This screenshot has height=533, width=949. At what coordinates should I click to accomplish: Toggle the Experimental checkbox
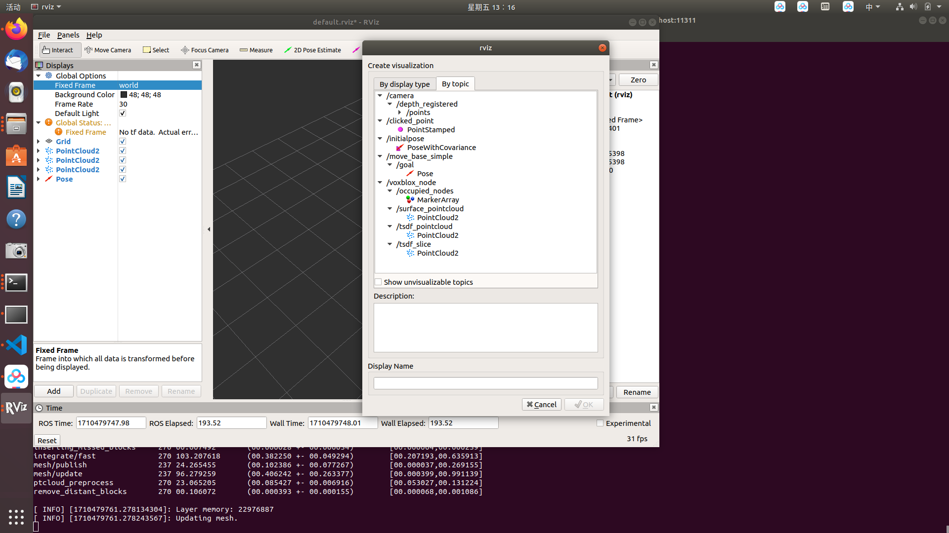click(600, 423)
